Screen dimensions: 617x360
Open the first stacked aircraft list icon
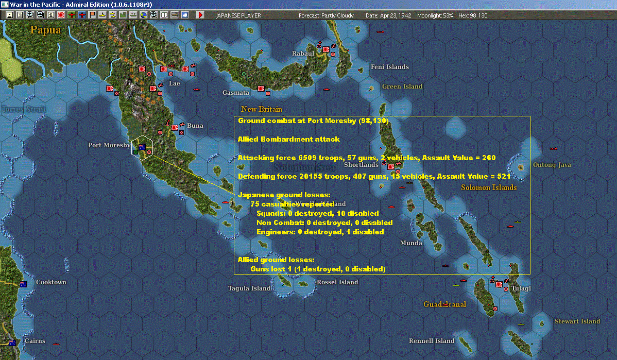(30, 15)
